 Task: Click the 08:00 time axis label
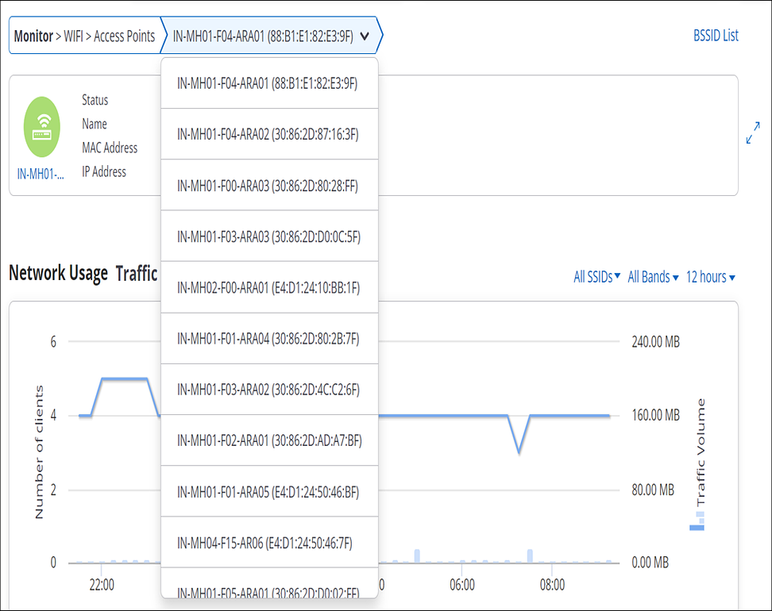552,585
